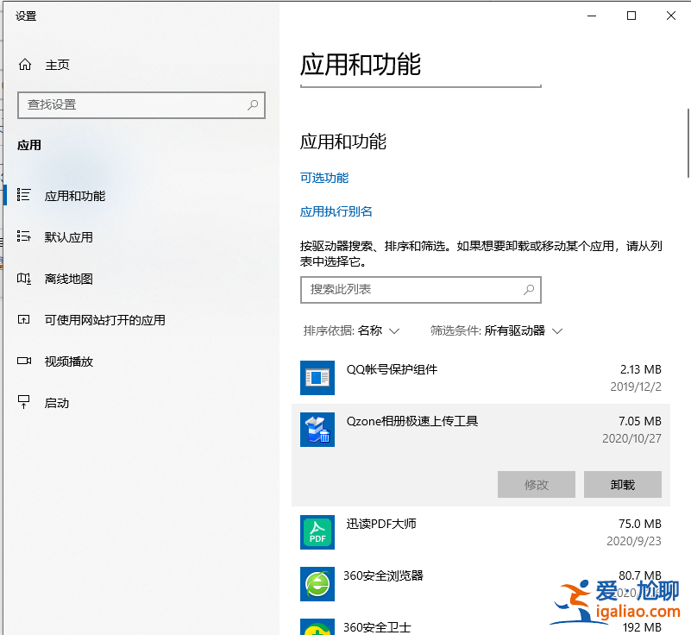Viewport: 691px width, 635px height.
Task: Click the QQ帐号保护组件 app icon
Action: coord(317,378)
